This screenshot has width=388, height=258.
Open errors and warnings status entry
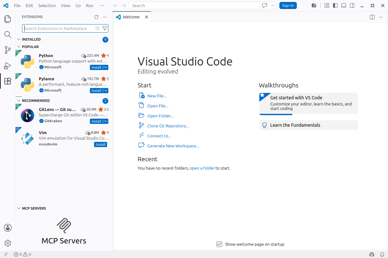pos(22,254)
